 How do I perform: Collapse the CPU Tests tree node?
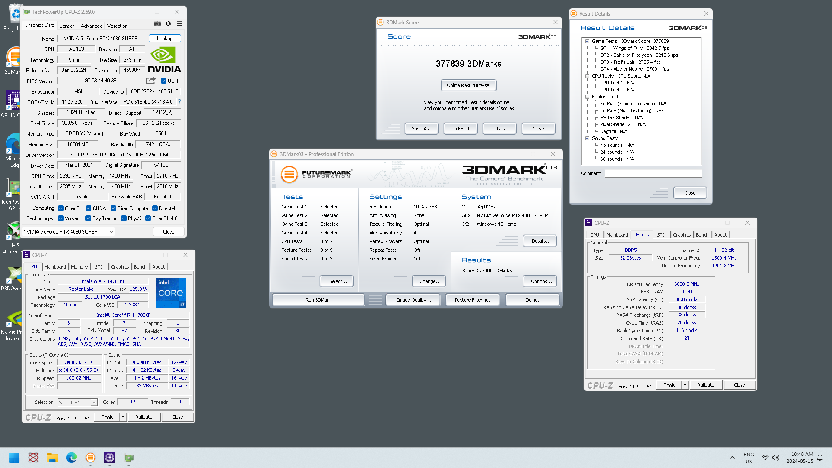pyautogui.click(x=588, y=76)
